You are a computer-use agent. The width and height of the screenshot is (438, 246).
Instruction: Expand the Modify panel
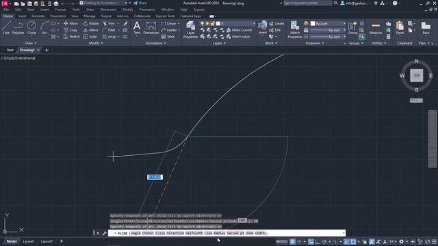[96, 43]
